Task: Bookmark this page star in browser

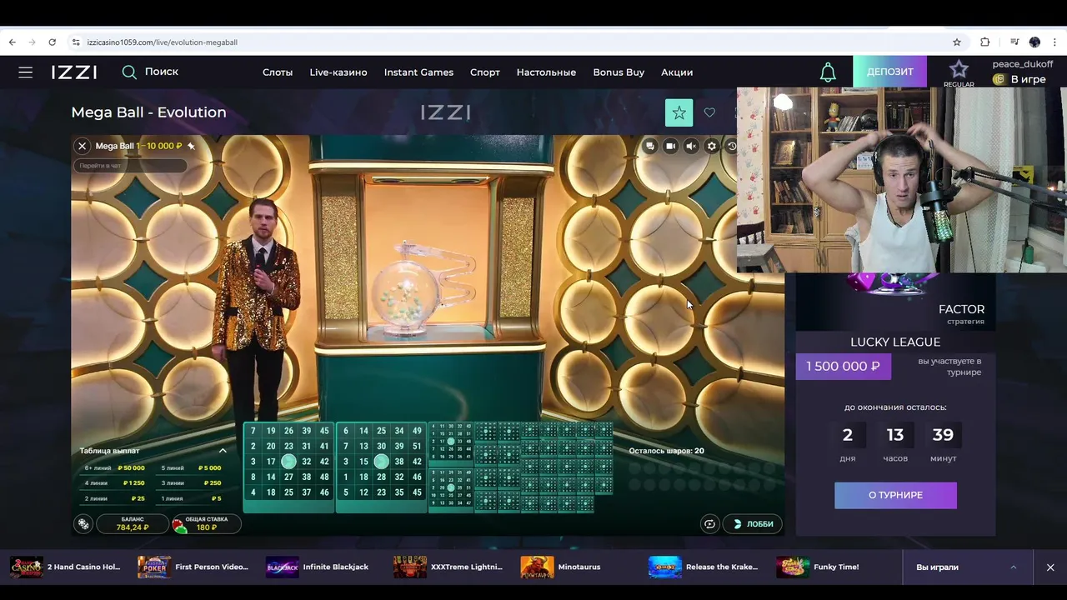Action: [x=957, y=42]
